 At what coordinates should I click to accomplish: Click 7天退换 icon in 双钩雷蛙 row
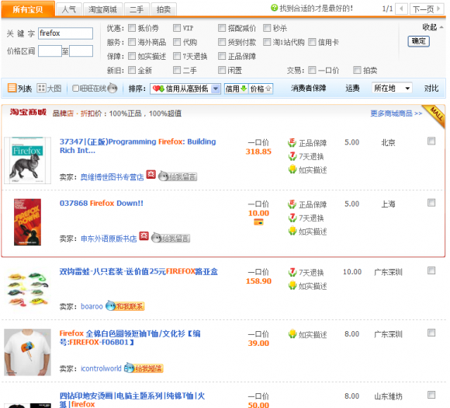click(292, 272)
